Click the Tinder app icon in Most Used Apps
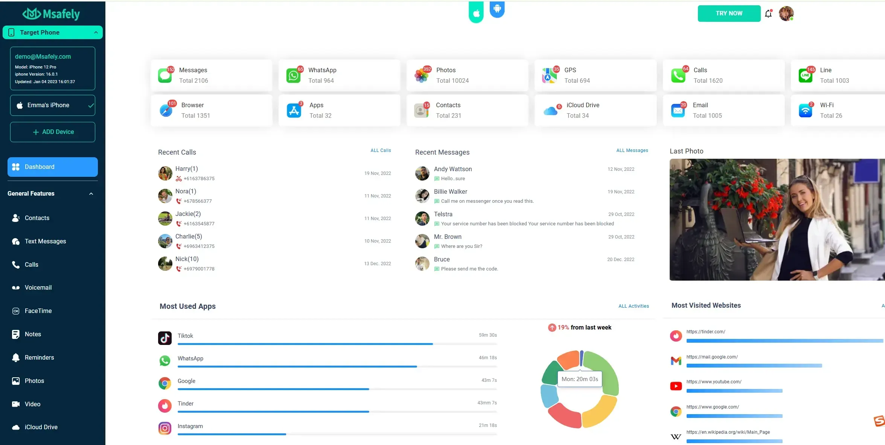 165,406
